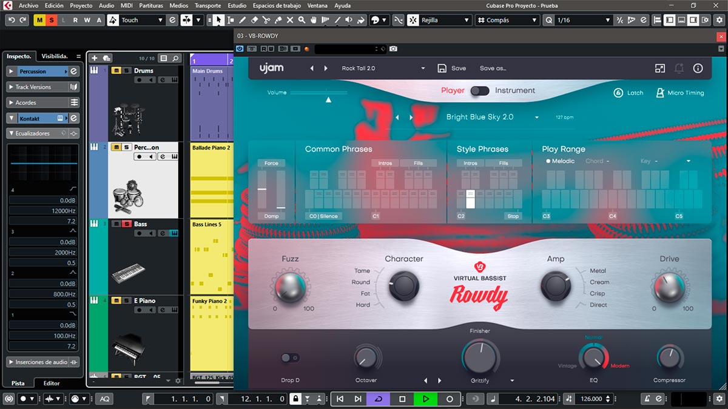
Task: Click the Redo arrow in the toolbar
Action: [23, 20]
